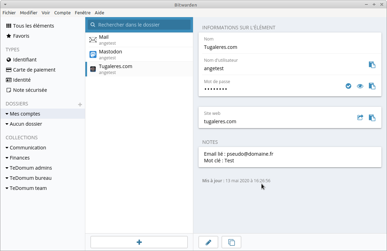Viewport: 387px width, 251px height.
Task: Copy the username with its copy icon
Action: click(x=372, y=65)
